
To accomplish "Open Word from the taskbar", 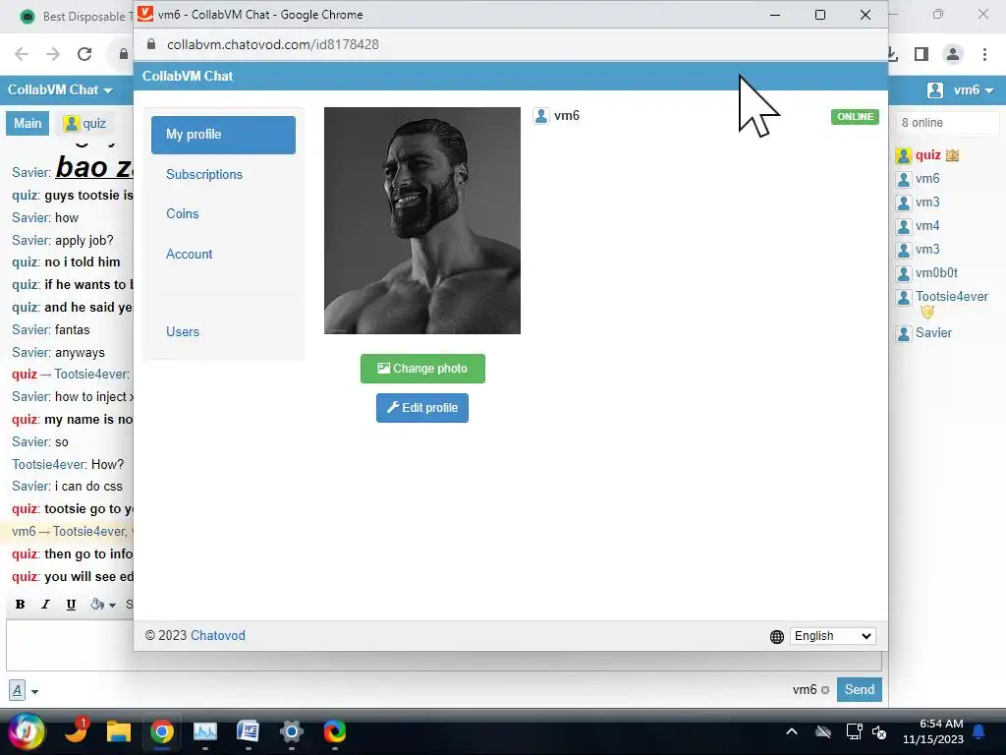I will click(x=248, y=731).
